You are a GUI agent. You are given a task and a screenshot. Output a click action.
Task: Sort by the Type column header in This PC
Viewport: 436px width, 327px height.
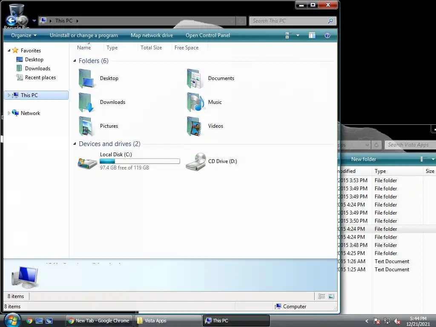pyautogui.click(x=112, y=48)
